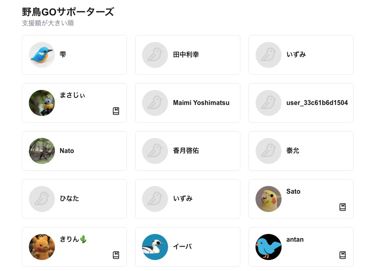This screenshot has height=271, width=367.
Task: Click the book icon on まさじぃ card
Action: tap(116, 111)
